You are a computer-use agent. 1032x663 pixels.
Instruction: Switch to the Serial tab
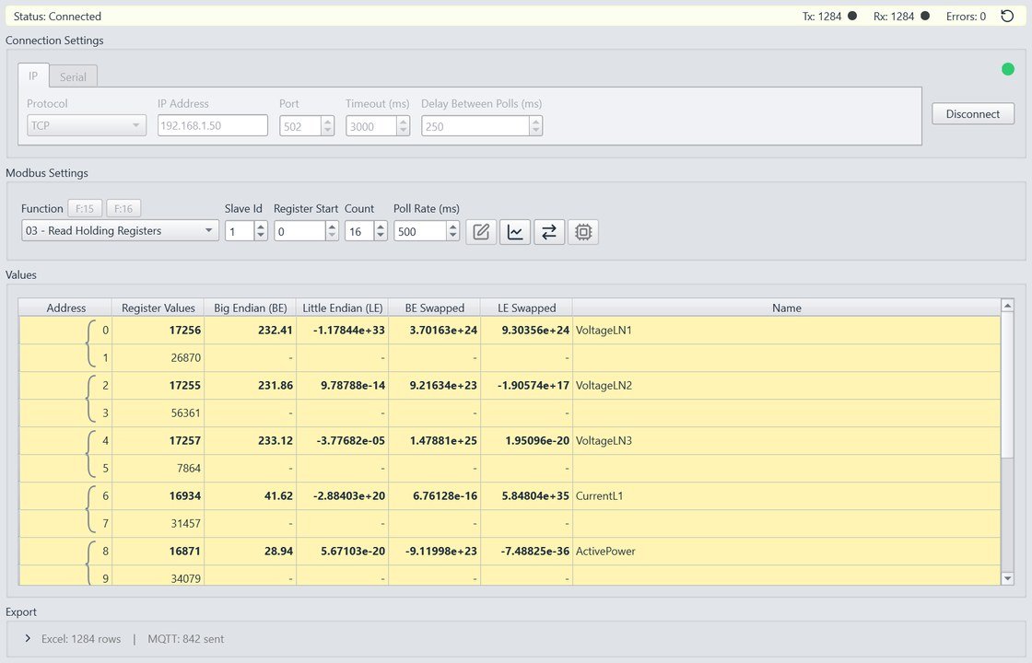73,77
